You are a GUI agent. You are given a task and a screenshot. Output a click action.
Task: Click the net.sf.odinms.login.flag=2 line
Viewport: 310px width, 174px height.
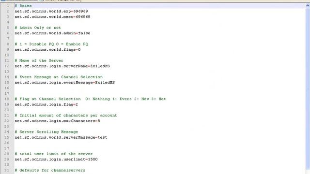click(46, 104)
